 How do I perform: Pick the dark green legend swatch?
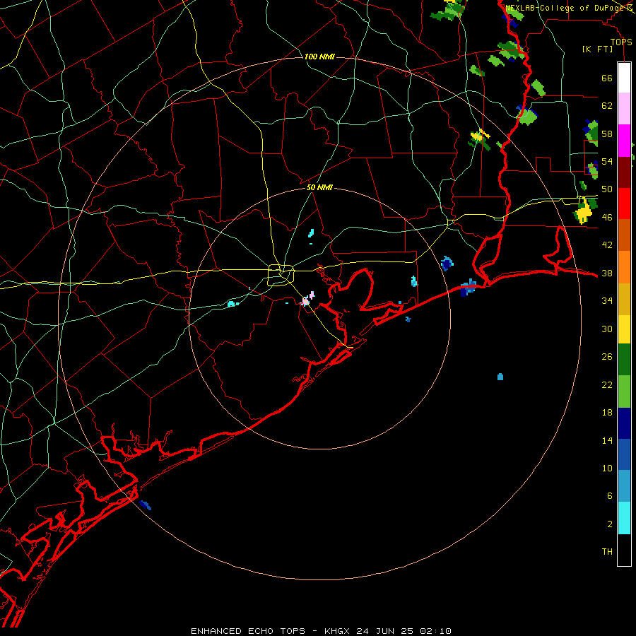pos(624,360)
